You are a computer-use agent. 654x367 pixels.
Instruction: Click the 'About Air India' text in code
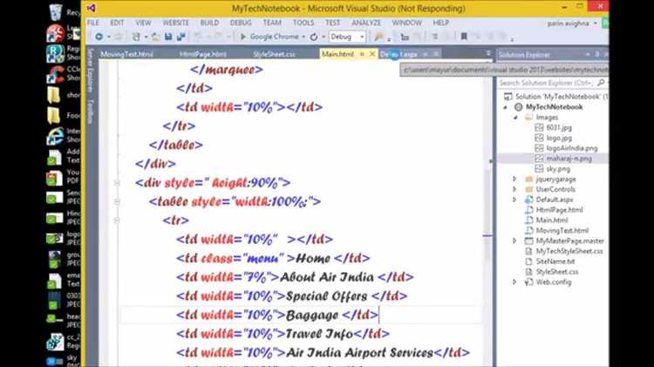pos(327,277)
